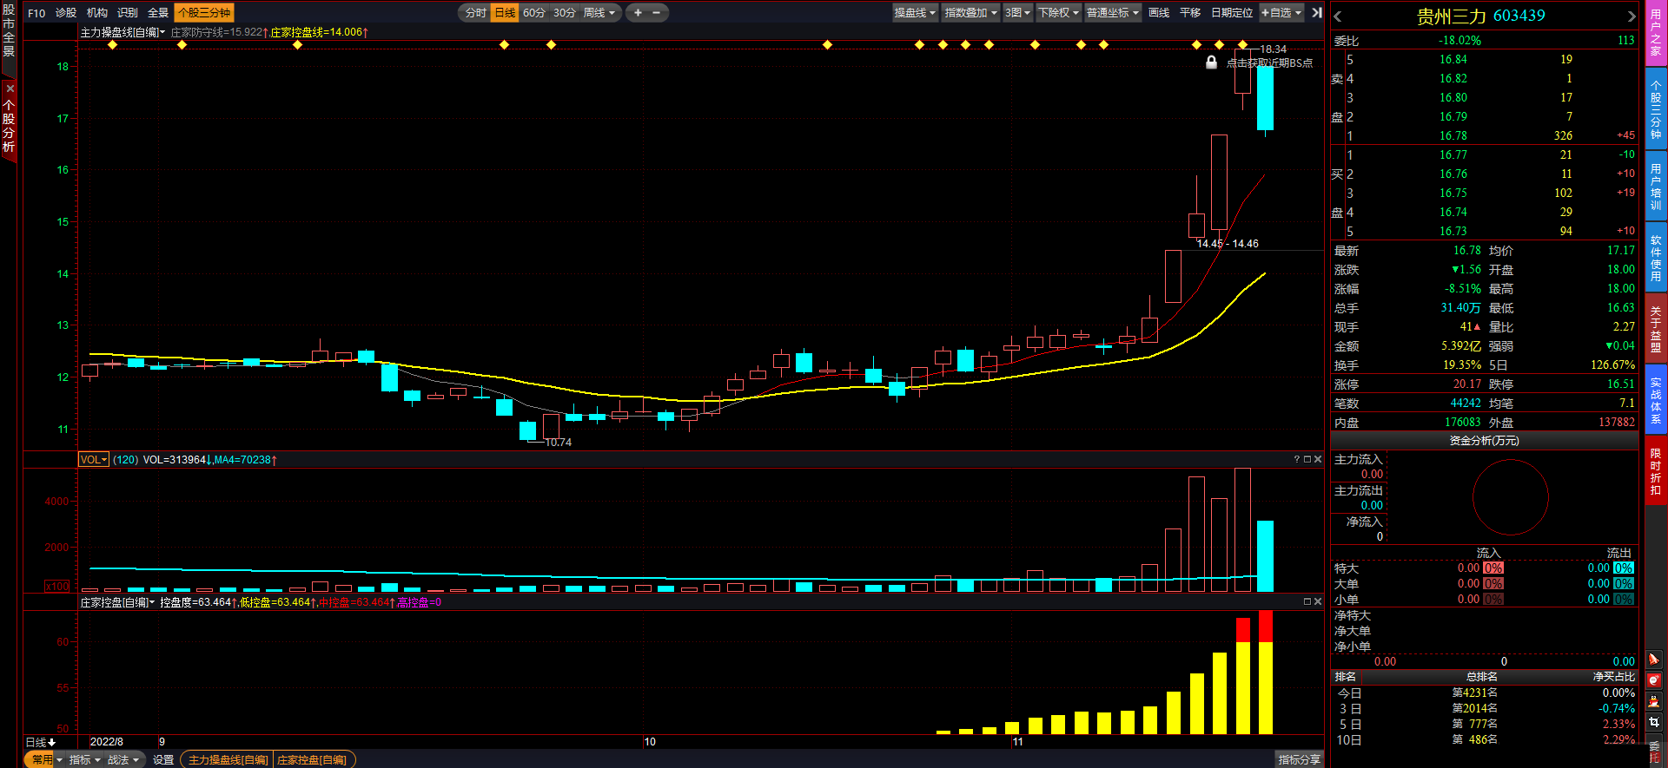Open 诊股 stock diagnosis
The height and width of the screenshot is (768, 1668).
click(66, 13)
